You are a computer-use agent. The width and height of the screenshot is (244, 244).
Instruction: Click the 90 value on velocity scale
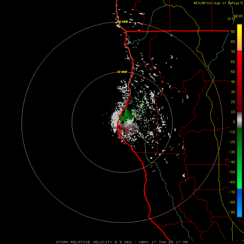(x=233, y=32)
